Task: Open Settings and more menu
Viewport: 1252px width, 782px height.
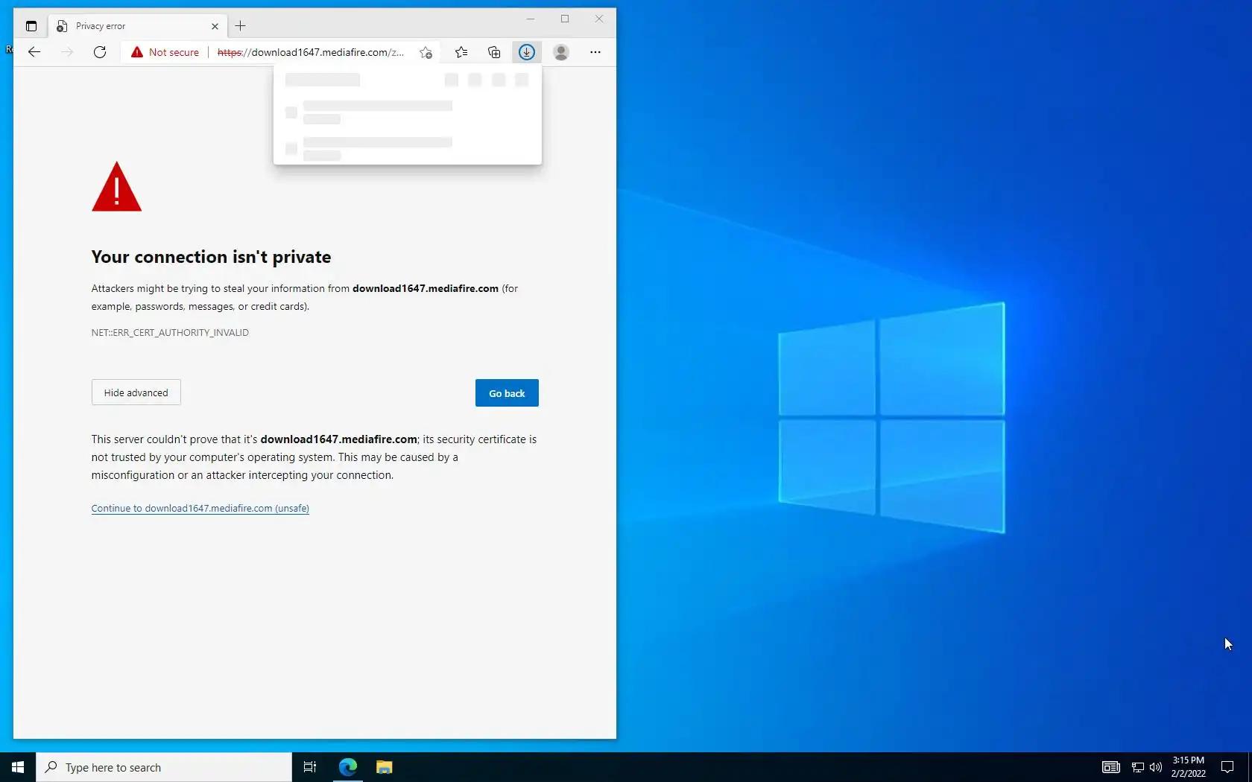Action: 595,52
